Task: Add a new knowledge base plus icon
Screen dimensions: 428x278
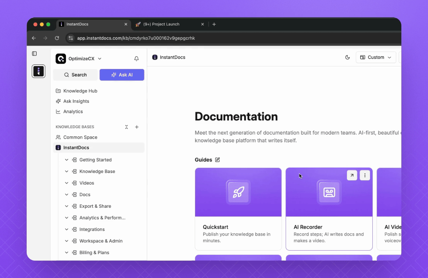Action: (137, 127)
